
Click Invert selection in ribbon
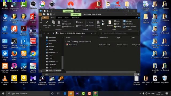130,27
